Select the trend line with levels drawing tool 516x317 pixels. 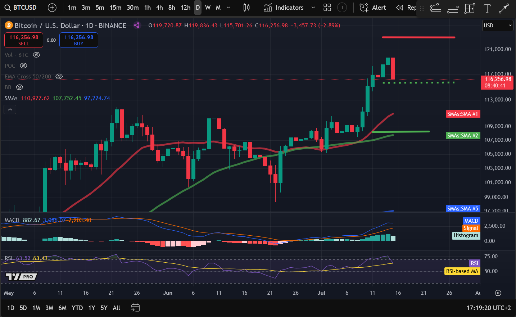(435, 8)
